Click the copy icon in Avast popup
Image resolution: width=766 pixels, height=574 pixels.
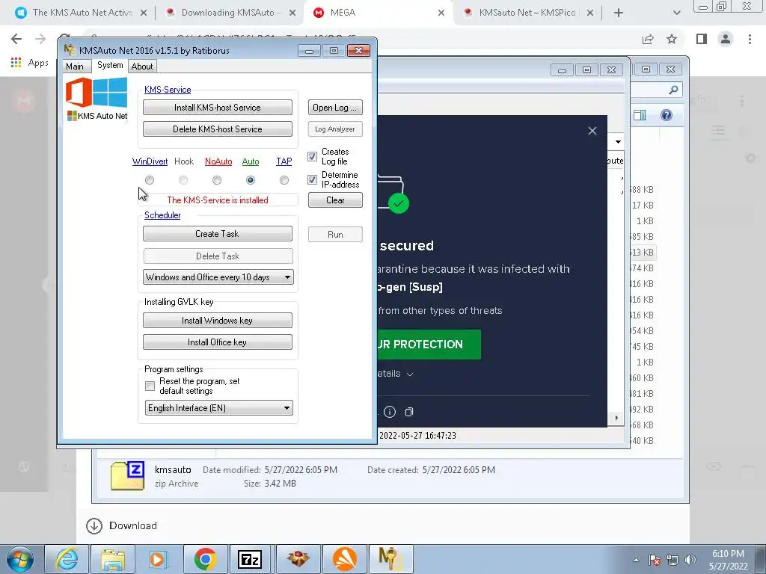409,412
